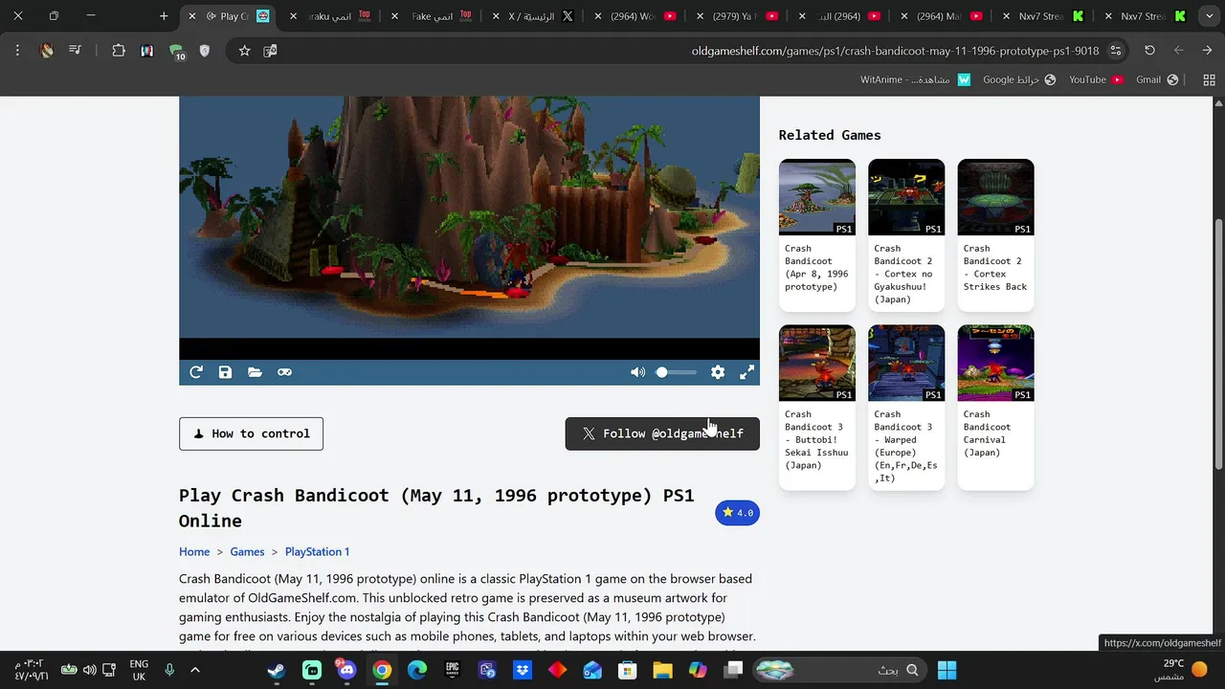
Task: Open Epic Games launcher from taskbar
Action: point(452,670)
